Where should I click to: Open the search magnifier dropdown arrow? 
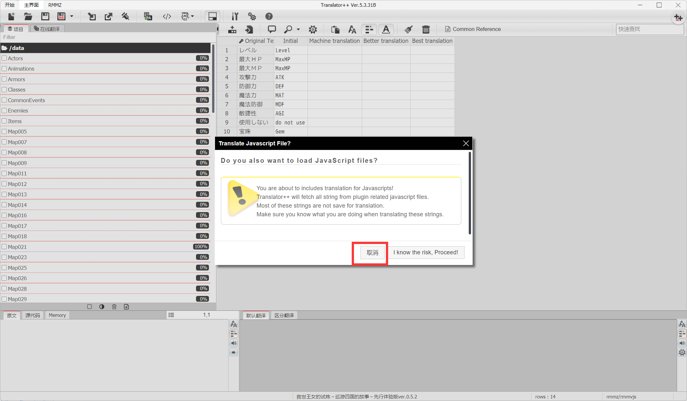(298, 29)
